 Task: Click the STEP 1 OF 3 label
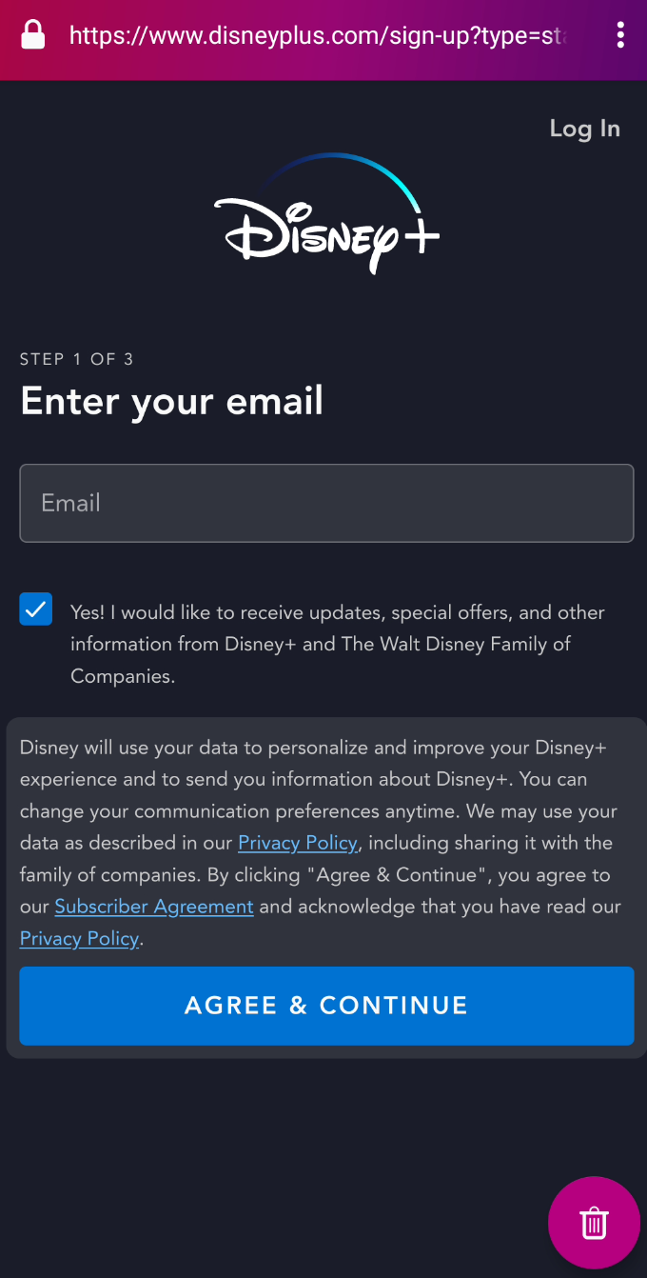tap(76, 359)
